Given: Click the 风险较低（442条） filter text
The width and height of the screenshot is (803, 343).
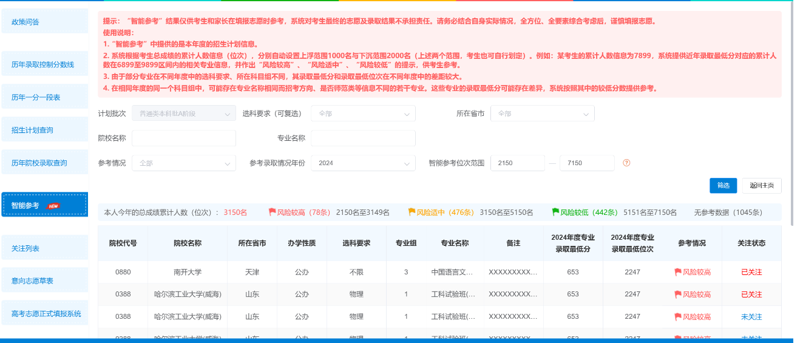Looking at the screenshot, I should (x=589, y=212).
